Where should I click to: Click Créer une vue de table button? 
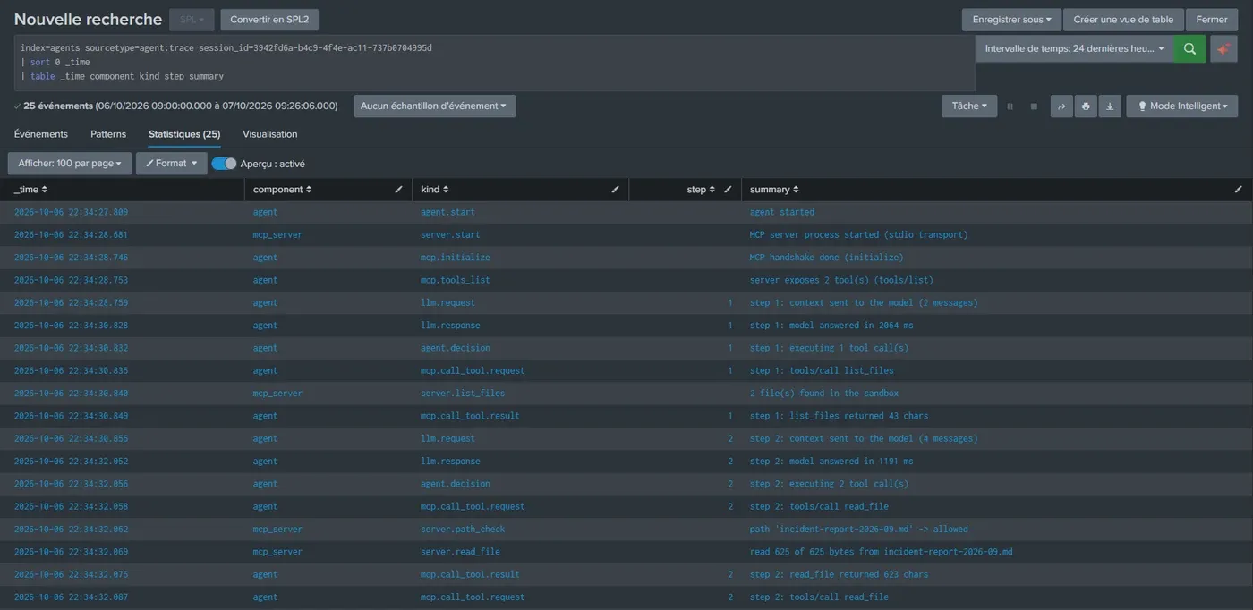click(1123, 20)
